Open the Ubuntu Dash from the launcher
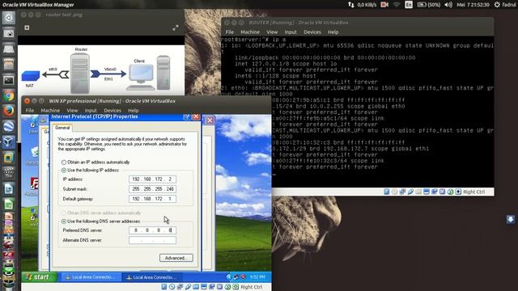518x291 pixels. point(9,18)
